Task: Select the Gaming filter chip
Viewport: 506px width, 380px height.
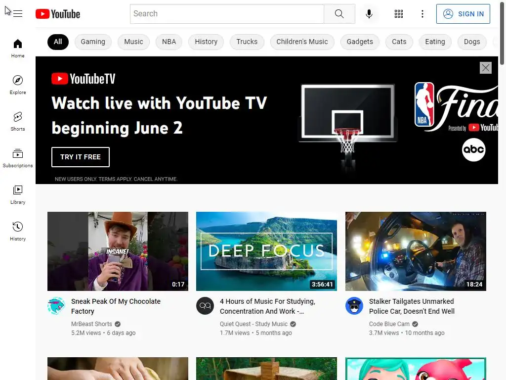Action: [93, 42]
